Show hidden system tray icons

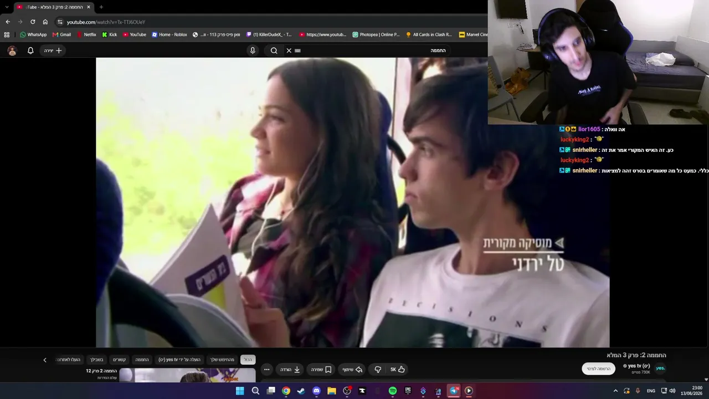(x=615, y=391)
